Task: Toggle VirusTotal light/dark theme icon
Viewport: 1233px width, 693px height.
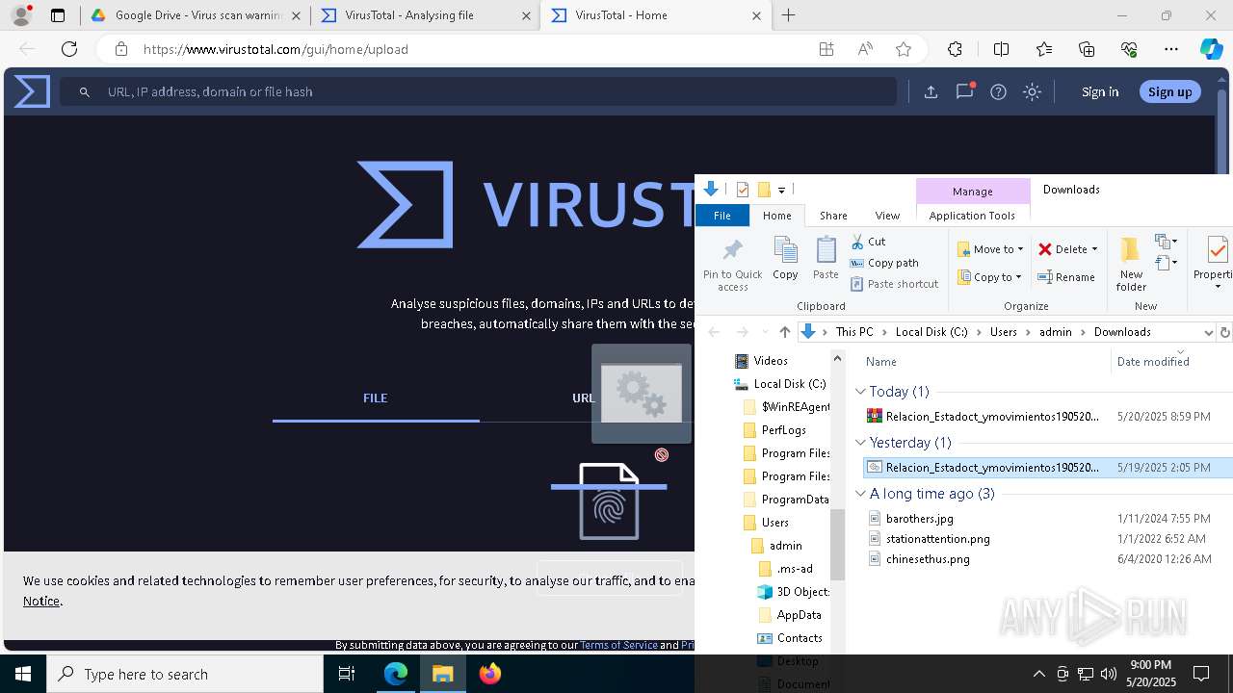Action: point(1032,91)
